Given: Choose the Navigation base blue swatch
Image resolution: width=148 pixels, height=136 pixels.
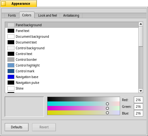Looking at the screenshot, I should 11,77.
